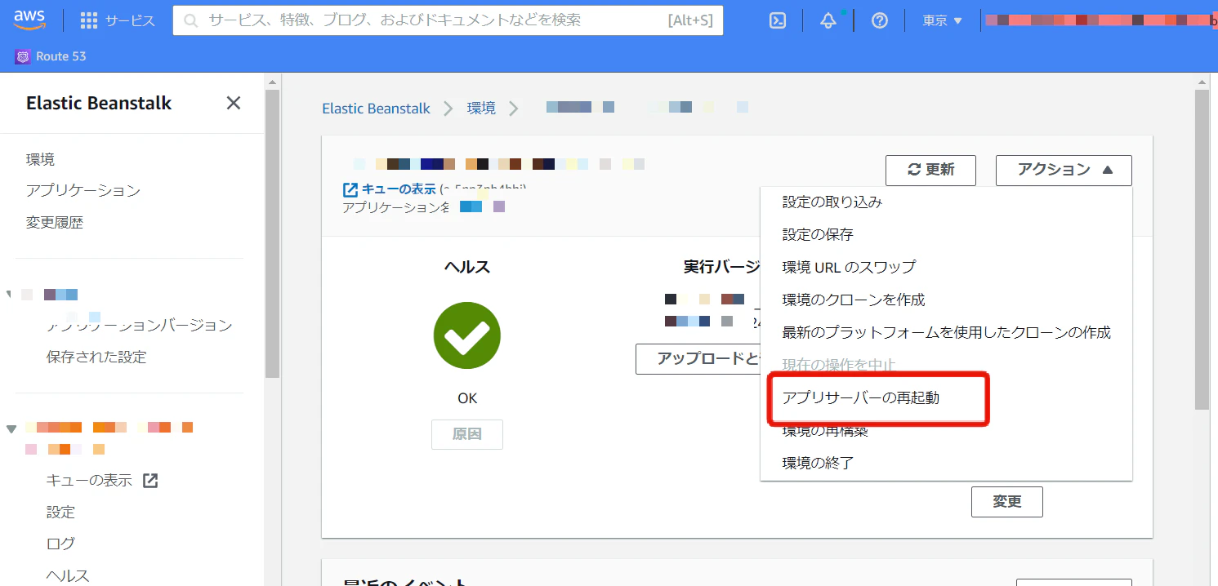This screenshot has height=586, width=1218.
Task: Click the Route 53 shortcut icon
Action: tap(23, 56)
